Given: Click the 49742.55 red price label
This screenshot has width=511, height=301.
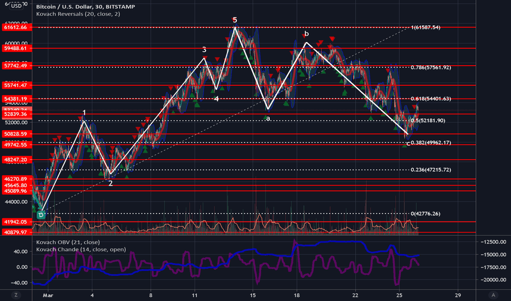Looking at the screenshot, I should (x=17, y=144).
